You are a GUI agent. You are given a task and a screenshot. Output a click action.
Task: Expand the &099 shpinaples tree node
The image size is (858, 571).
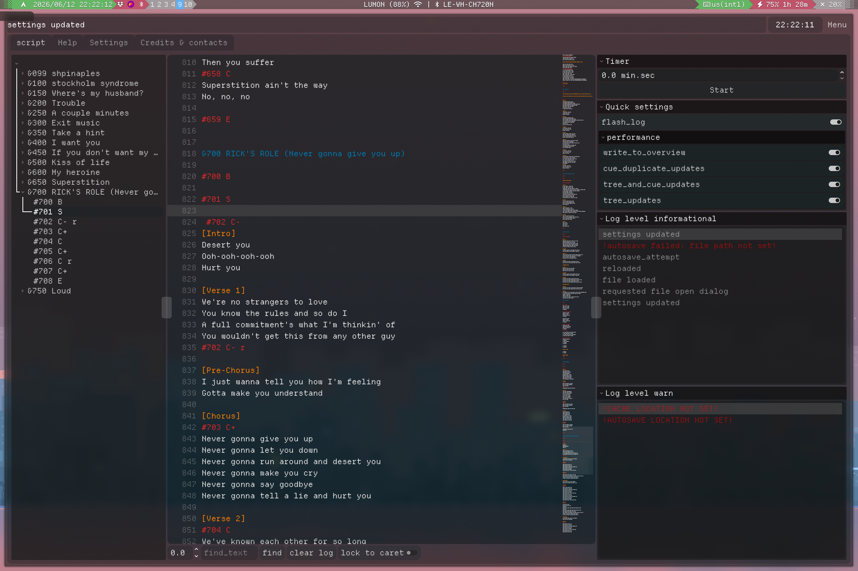pyautogui.click(x=23, y=73)
